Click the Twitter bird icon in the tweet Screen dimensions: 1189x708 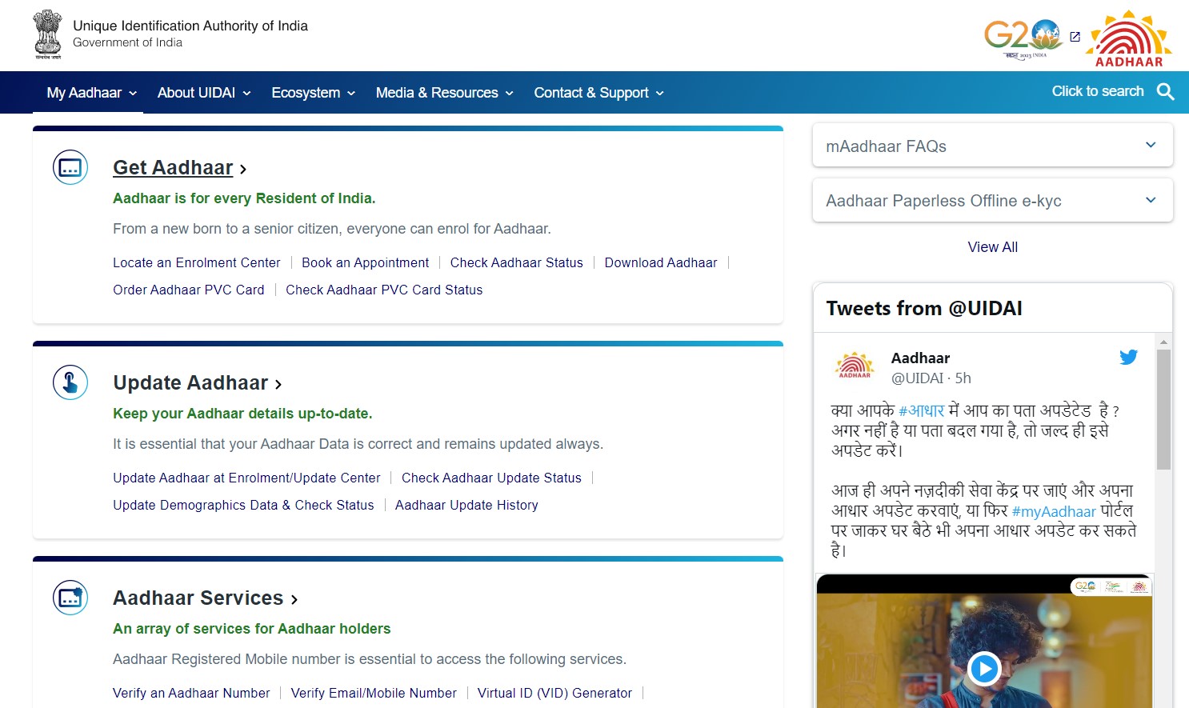click(1128, 358)
